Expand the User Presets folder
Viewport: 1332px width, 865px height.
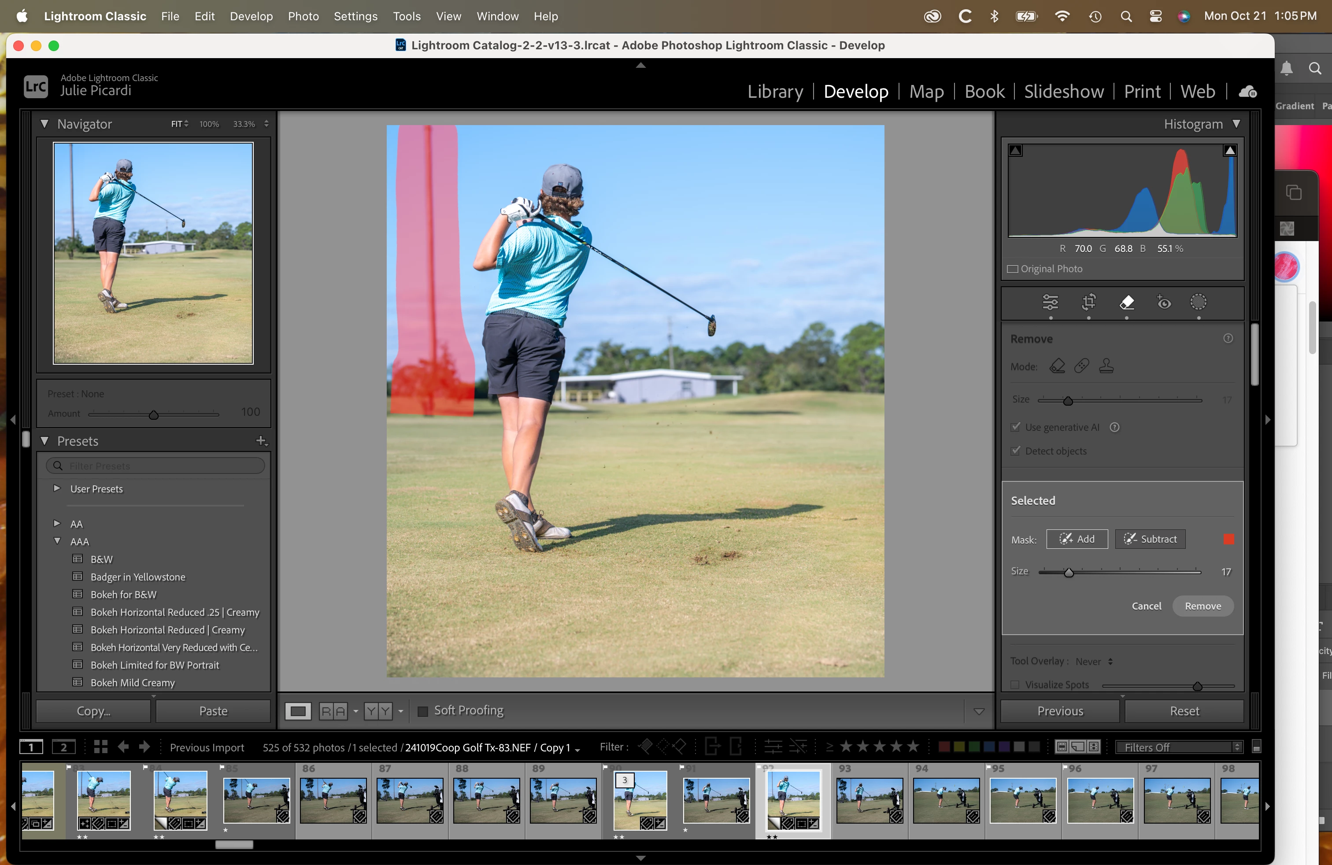click(x=57, y=488)
